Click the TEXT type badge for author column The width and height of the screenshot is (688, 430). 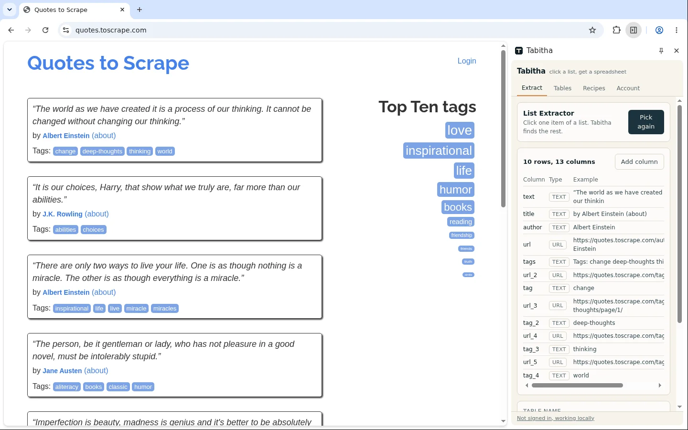point(559,227)
